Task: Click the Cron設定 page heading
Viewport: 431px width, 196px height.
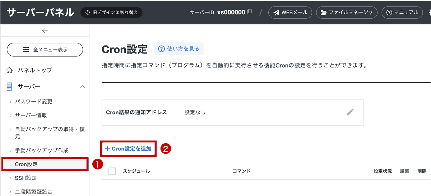Action: pyautogui.click(x=125, y=49)
